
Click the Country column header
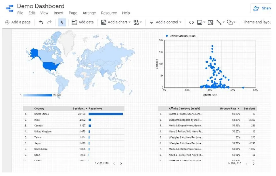[39, 108]
